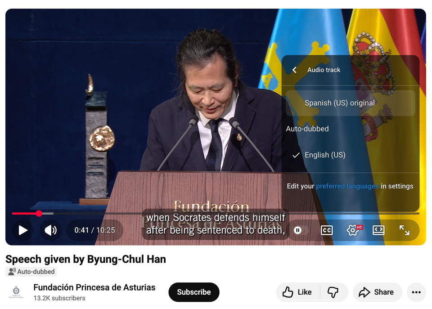Click the caption text about Socrates
The width and height of the screenshot is (432, 309).
[216, 224]
